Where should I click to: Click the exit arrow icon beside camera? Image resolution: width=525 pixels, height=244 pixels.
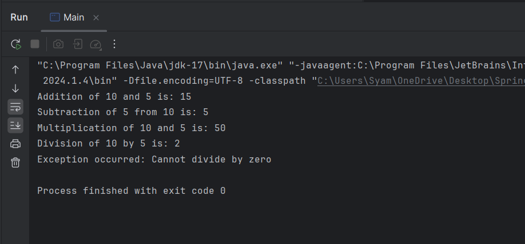click(77, 44)
